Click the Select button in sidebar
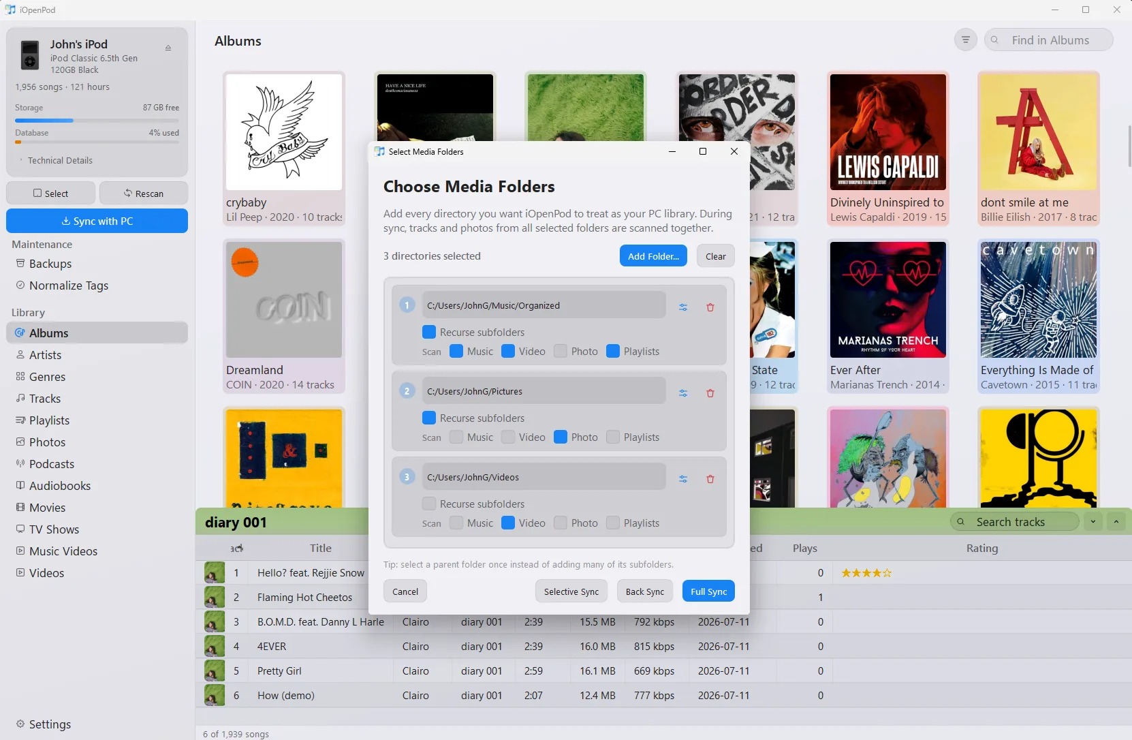Screen dimensions: 1132x740 (x=51, y=194)
